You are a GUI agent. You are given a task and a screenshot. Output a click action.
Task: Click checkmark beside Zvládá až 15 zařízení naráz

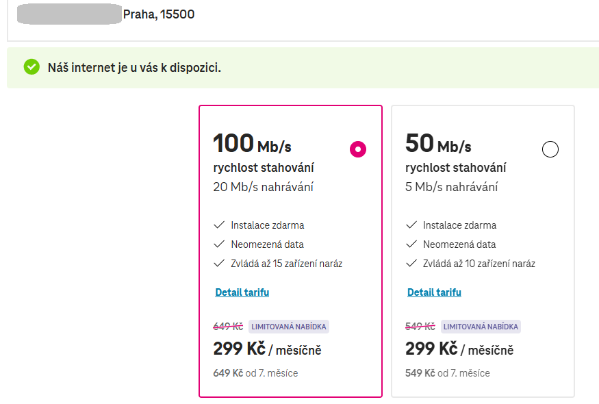[219, 263]
